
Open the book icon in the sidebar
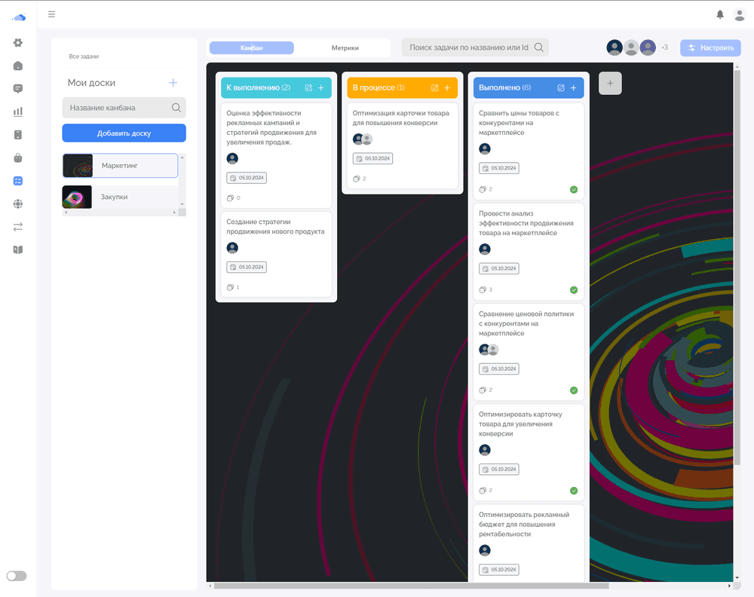pyautogui.click(x=18, y=250)
